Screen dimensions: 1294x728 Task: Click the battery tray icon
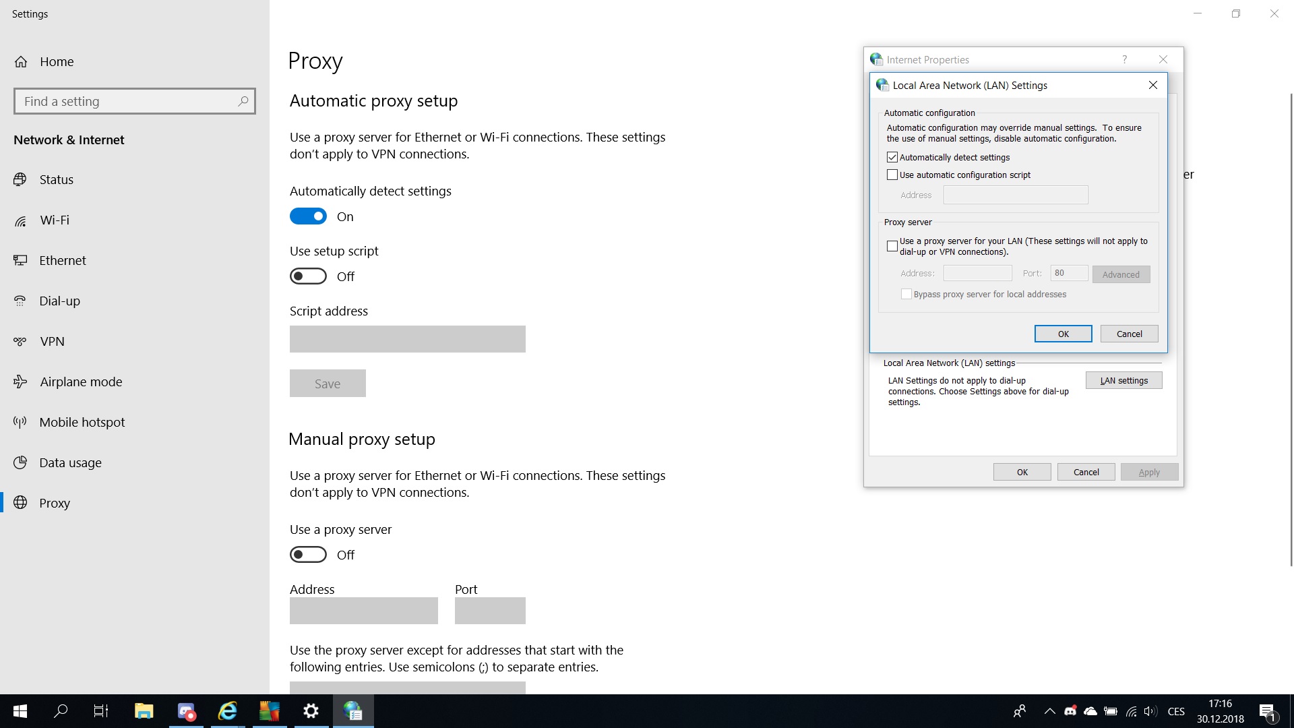click(x=1111, y=711)
